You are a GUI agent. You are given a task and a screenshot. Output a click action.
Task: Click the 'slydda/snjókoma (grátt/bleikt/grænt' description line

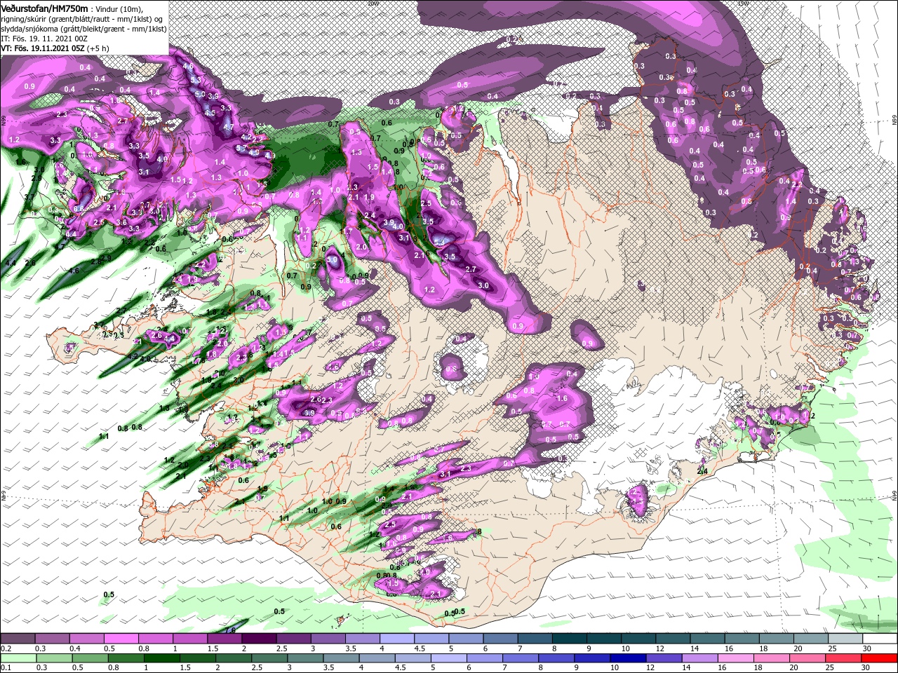tap(83, 29)
